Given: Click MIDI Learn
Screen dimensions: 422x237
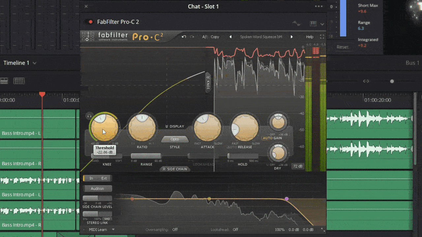Looking at the screenshot, I should click(x=98, y=229).
